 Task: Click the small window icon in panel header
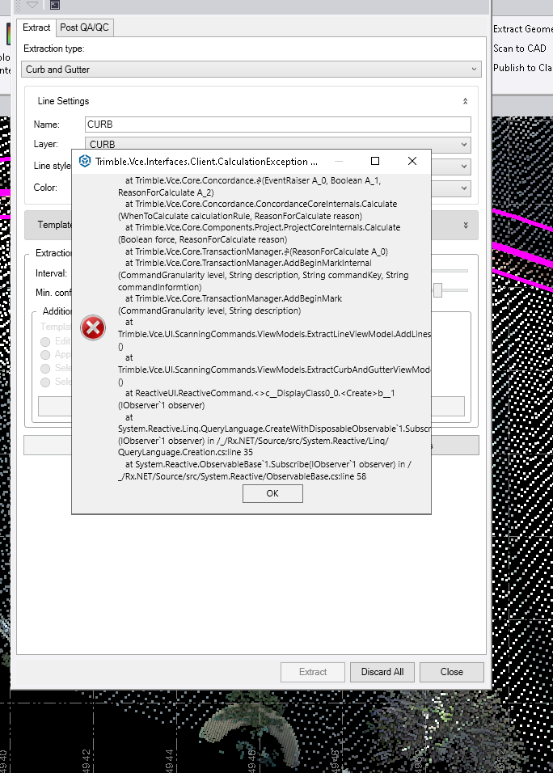point(55,5)
